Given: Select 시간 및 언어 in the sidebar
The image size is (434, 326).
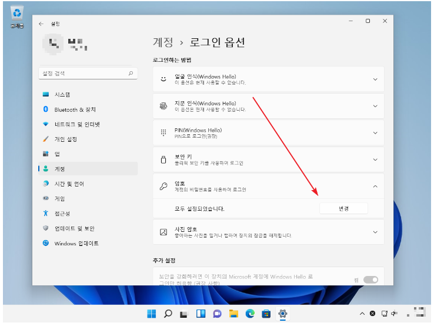Looking at the screenshot, I should click(88, 184).
